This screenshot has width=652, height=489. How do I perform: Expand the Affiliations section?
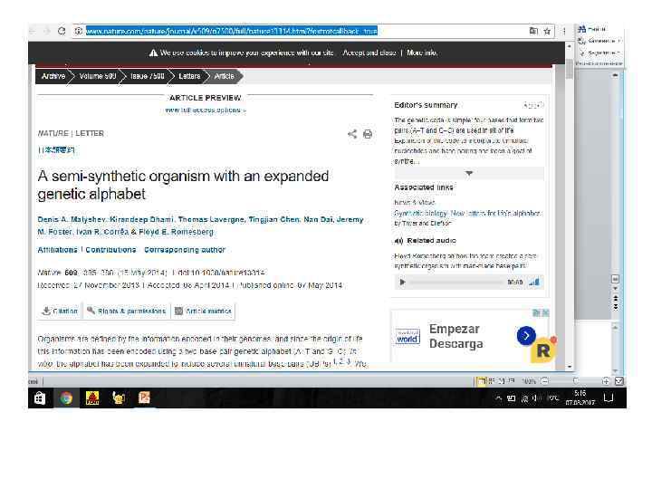click(x=57, y=250)
